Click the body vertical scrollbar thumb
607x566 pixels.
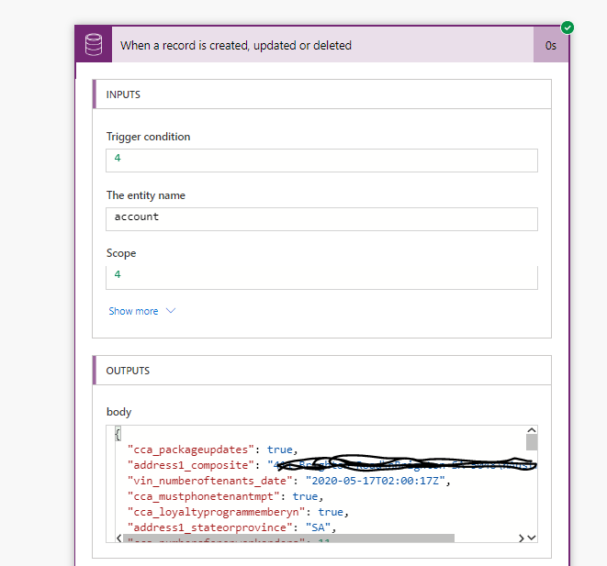(531, 442)
